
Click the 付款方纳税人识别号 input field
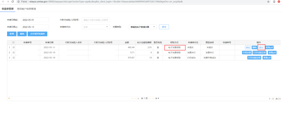point(96,20)
